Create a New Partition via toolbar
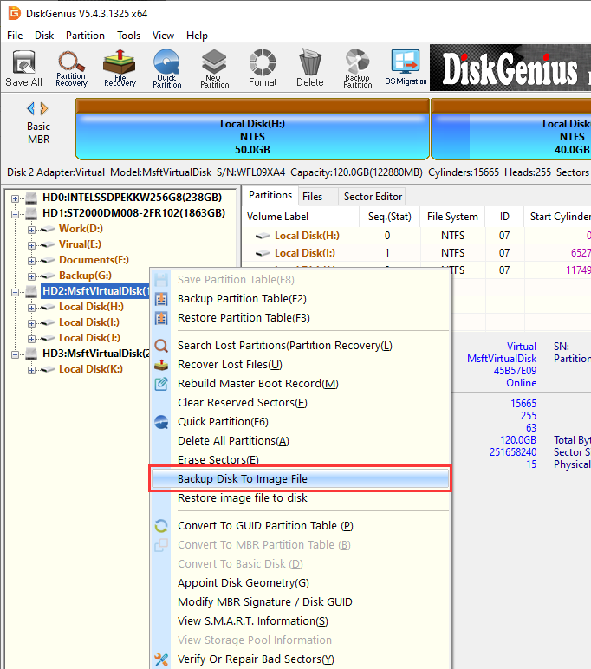The width and height of the screenshot is (591, 669). point(215,68)
